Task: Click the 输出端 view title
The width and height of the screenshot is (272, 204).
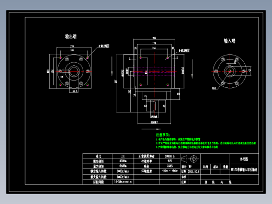Action: click(x=71, y=36)
